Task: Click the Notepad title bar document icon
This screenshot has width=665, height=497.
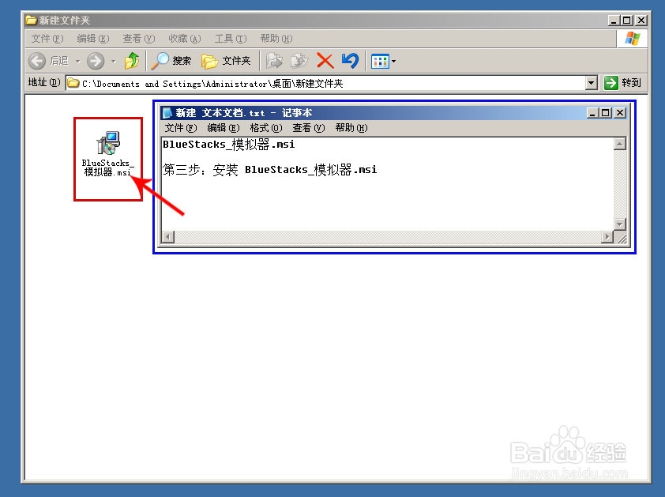Action: pos(167,112)
